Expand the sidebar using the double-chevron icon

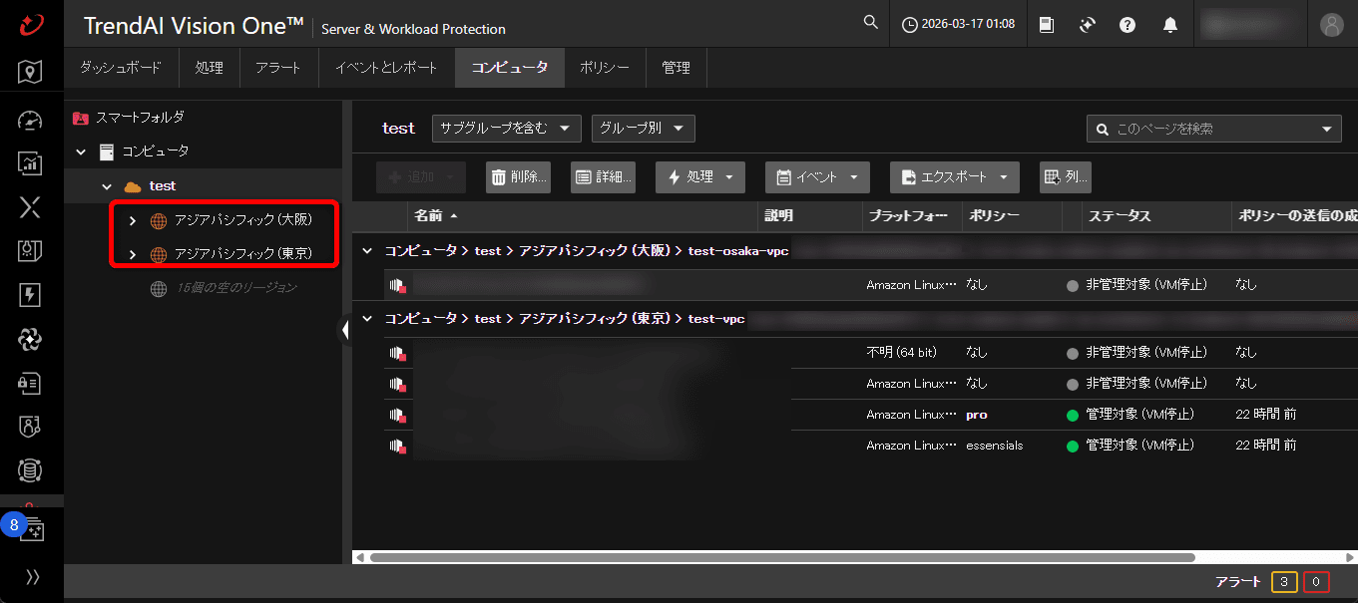(x=31, y=576)
